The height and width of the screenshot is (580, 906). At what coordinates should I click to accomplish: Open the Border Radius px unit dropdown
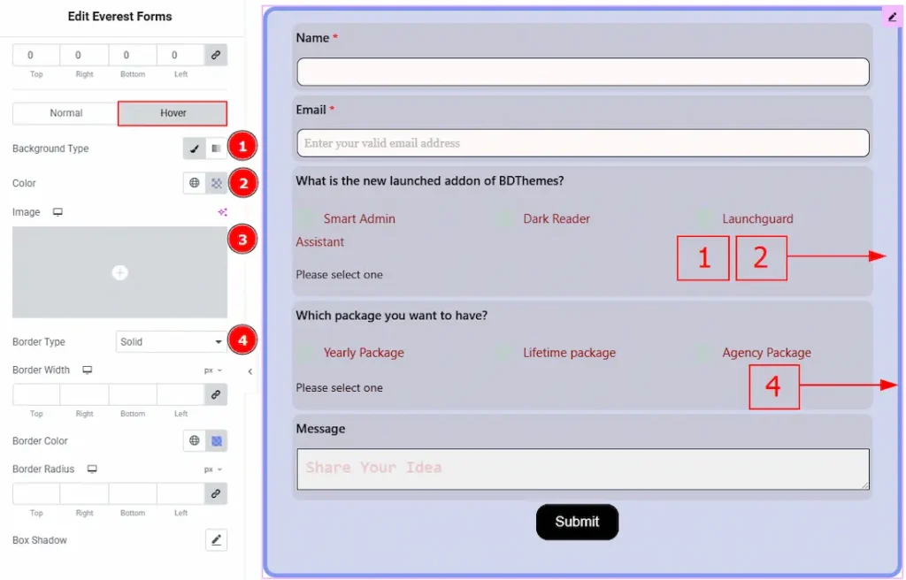coord(213,469)
